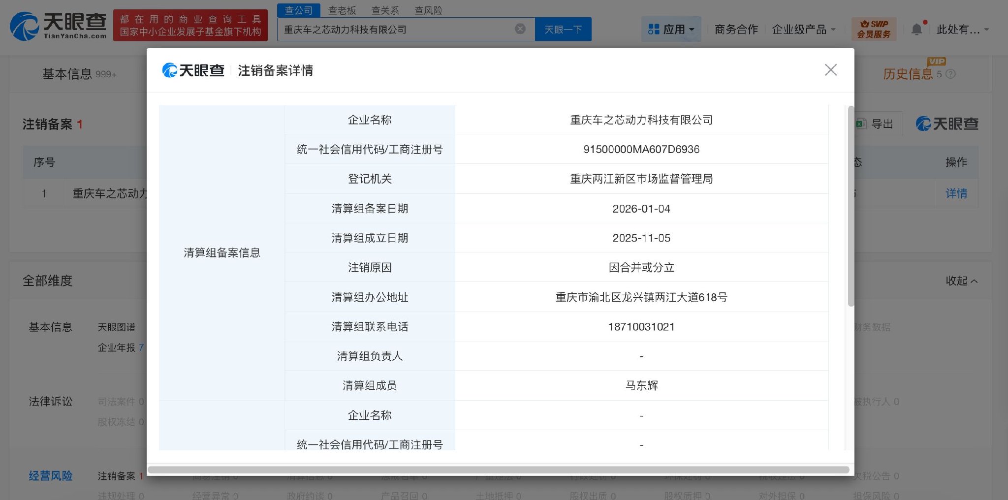
Task: Click the phone number 18710031021
Action: point(641,327)
